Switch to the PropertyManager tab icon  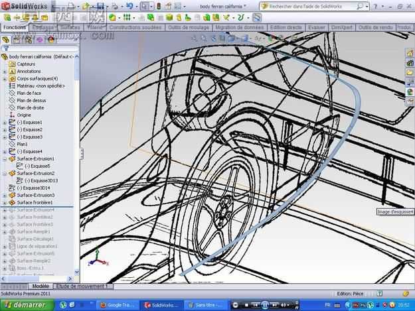coord(17,40)
